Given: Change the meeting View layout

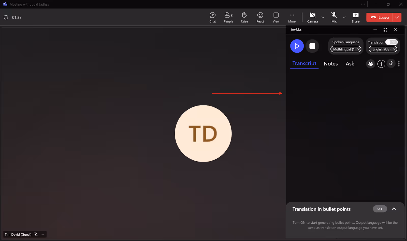Looking at the screenshot, I should [276, 18].
